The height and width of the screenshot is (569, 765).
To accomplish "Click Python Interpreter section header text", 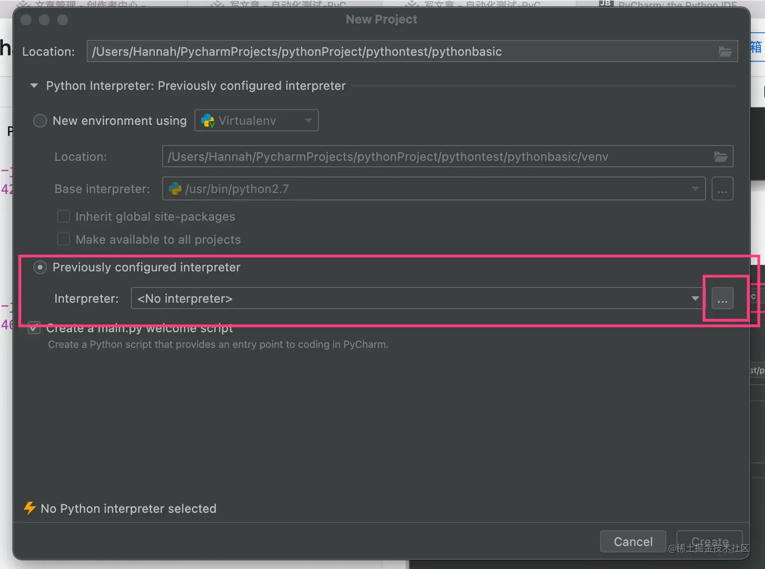I will click(196, 86).
